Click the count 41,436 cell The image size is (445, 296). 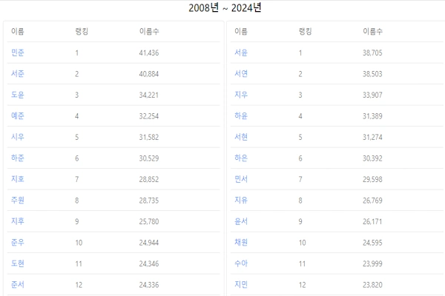(x=149, y=53)
